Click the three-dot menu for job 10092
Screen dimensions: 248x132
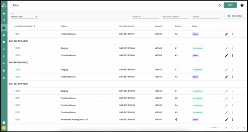point(232,105)
